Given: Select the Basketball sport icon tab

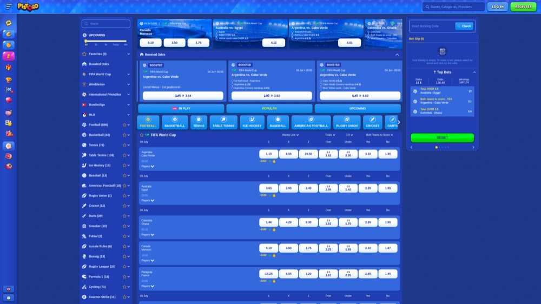Looking at the screenshot, I should coord(175,122).
